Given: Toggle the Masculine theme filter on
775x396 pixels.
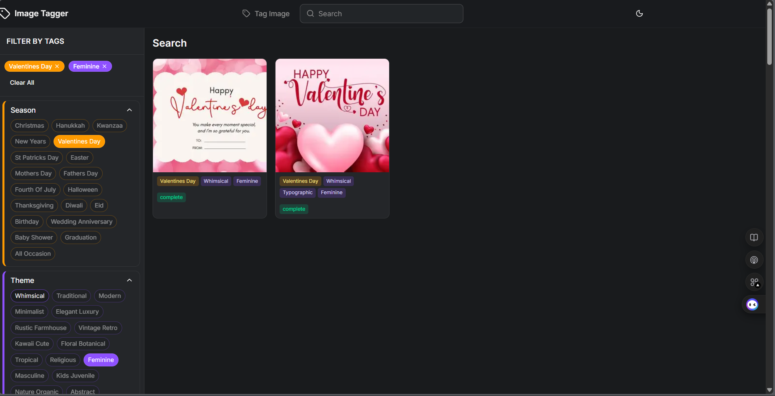Looking at the screenshot, I should click(x=29, y=375).
